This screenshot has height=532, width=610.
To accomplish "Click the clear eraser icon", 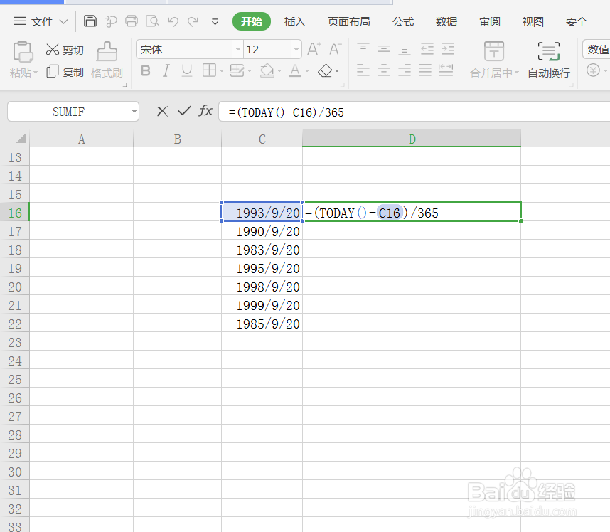I will pyautogui.click(x=325, y=71).
